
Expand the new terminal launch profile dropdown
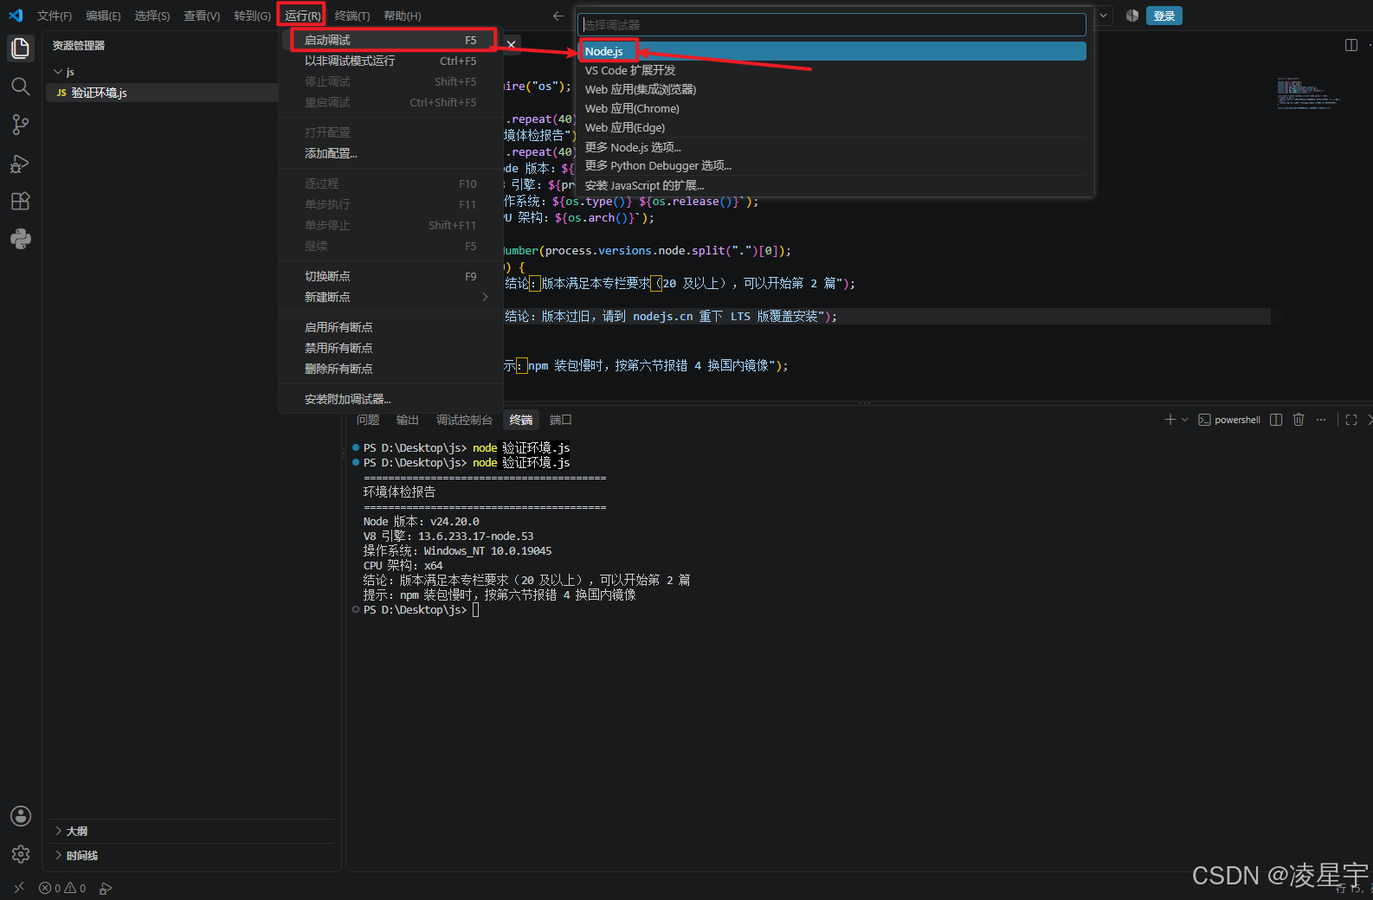1185,420
